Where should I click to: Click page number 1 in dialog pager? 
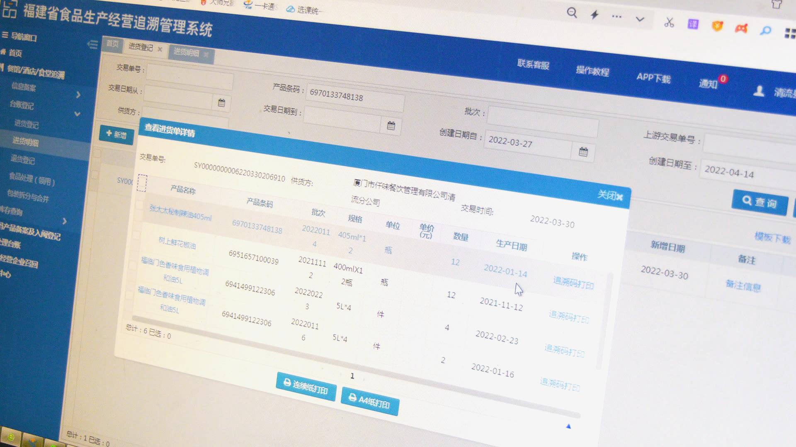352,376
